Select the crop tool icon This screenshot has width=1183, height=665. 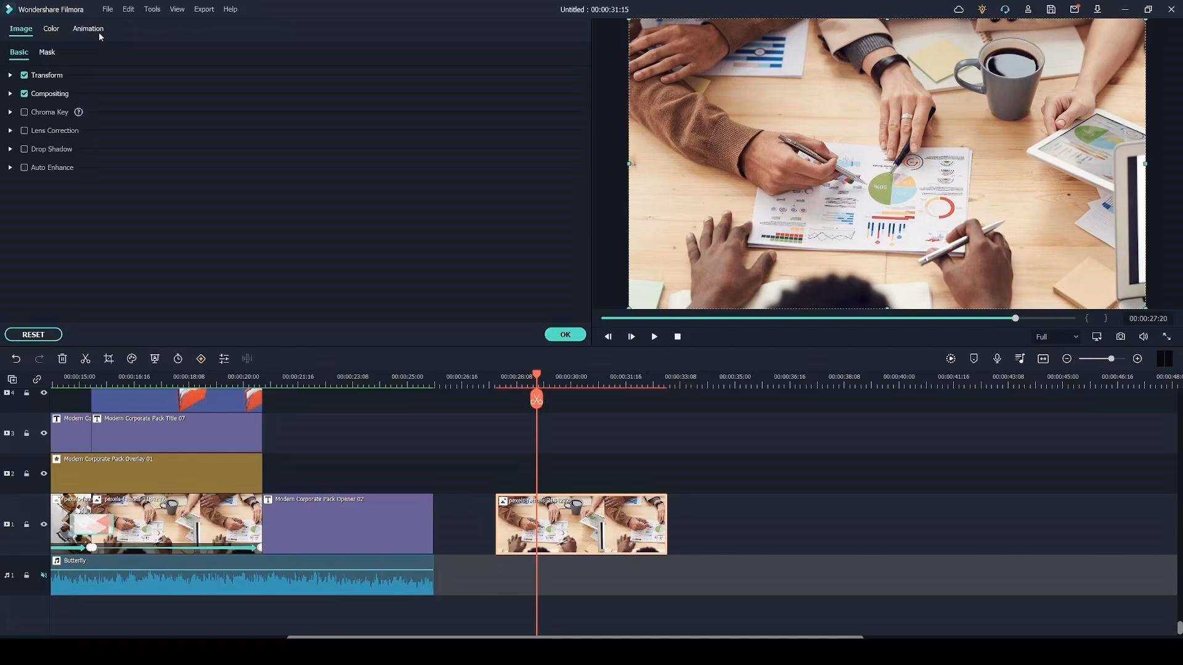(108, 358)
